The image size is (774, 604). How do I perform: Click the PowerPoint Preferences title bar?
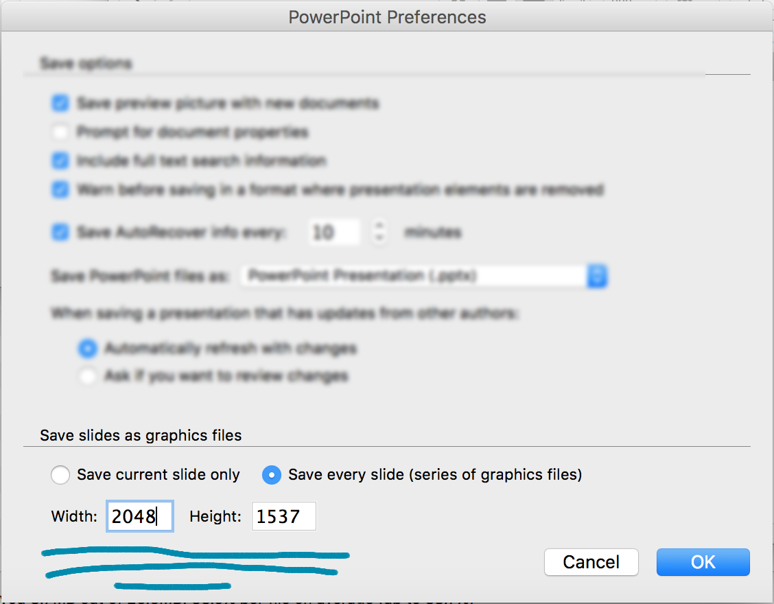[x=387, y=17]
